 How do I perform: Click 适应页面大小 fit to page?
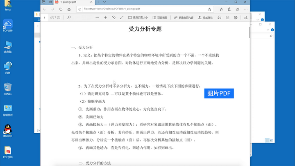tap(138, 18)
